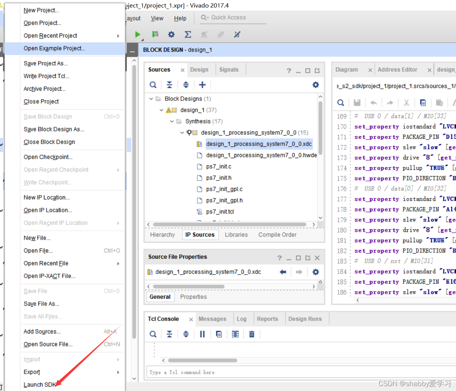This screenshot has height=391, width=456.
Task: Click the Sources panel help question mark
Action: (x=289, y=70)
